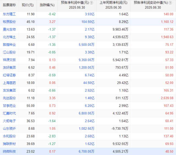
Task: Open help icon beside 预告净利润中值(元)
Action: tap(92, 3)
